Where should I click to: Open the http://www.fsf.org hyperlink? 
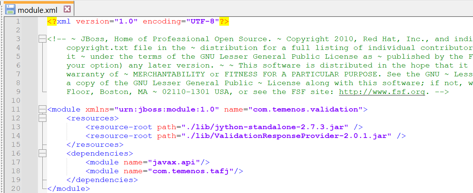pos(382,92)
